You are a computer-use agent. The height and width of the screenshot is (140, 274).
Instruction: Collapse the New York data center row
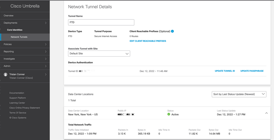pos(266,113)
